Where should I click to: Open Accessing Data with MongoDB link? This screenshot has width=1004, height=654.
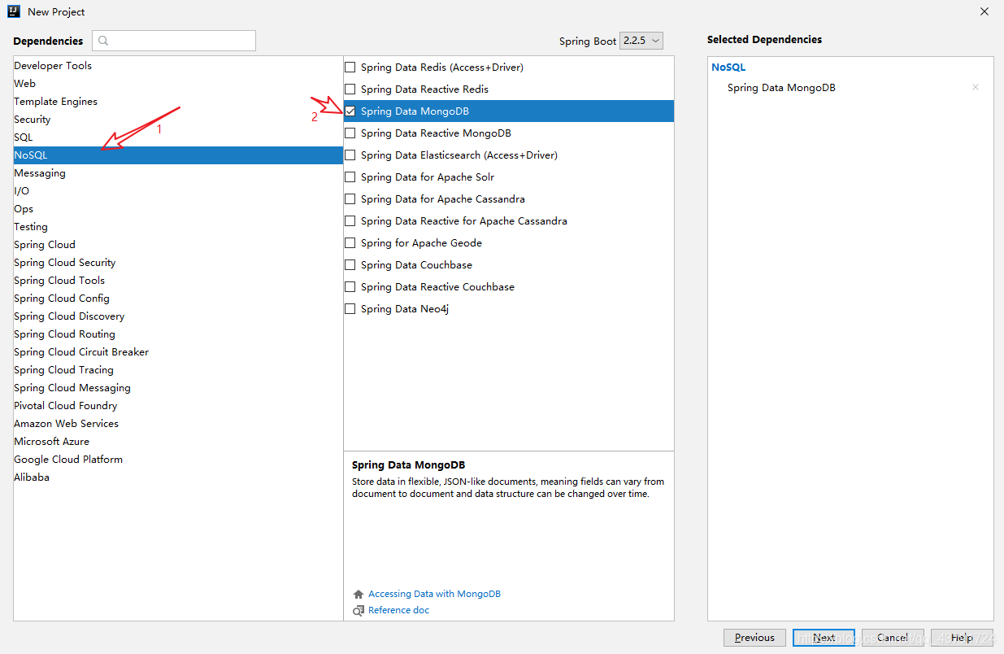(434, 594)
